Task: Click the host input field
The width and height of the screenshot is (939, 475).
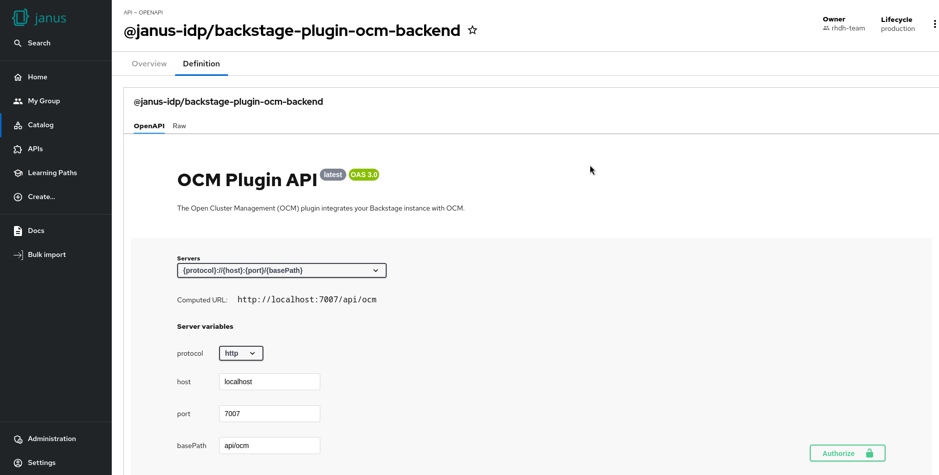Action: tap(269, 382)
